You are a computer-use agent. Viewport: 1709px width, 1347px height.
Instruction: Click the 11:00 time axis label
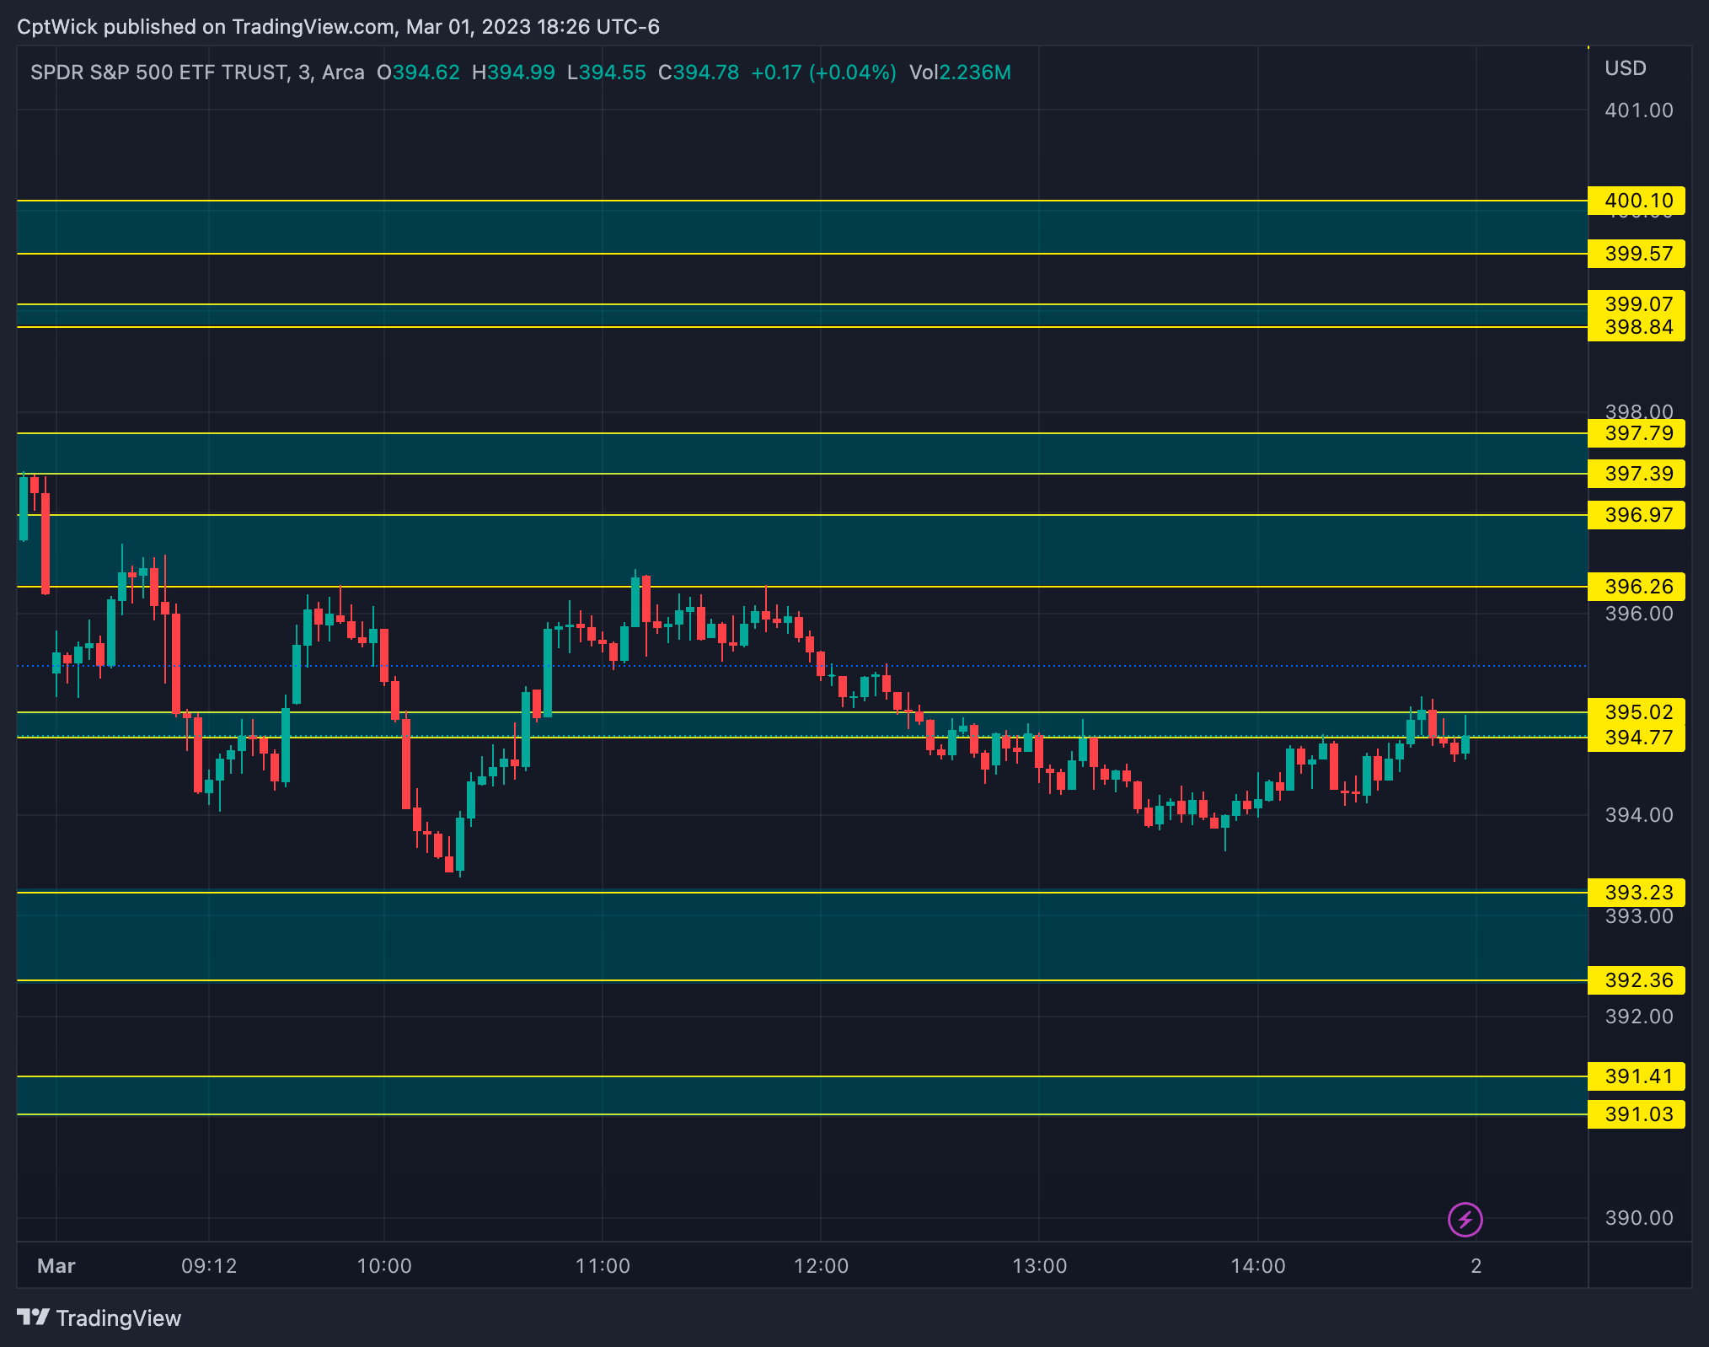(603, 1266)
